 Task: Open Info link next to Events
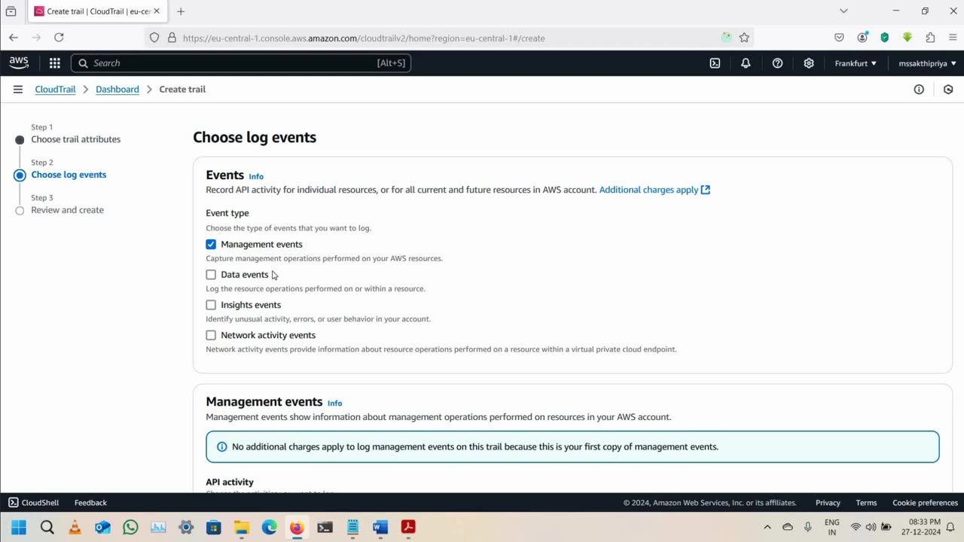(x=256, y=176)
